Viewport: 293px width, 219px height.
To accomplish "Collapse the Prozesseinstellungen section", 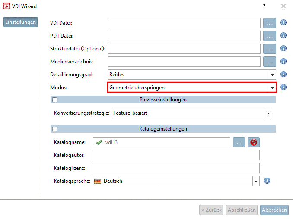I will tap(54, 100).
